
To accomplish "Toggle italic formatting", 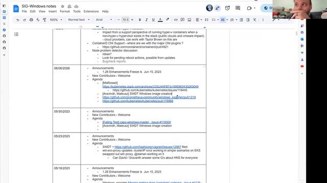I will coord(147,20).
